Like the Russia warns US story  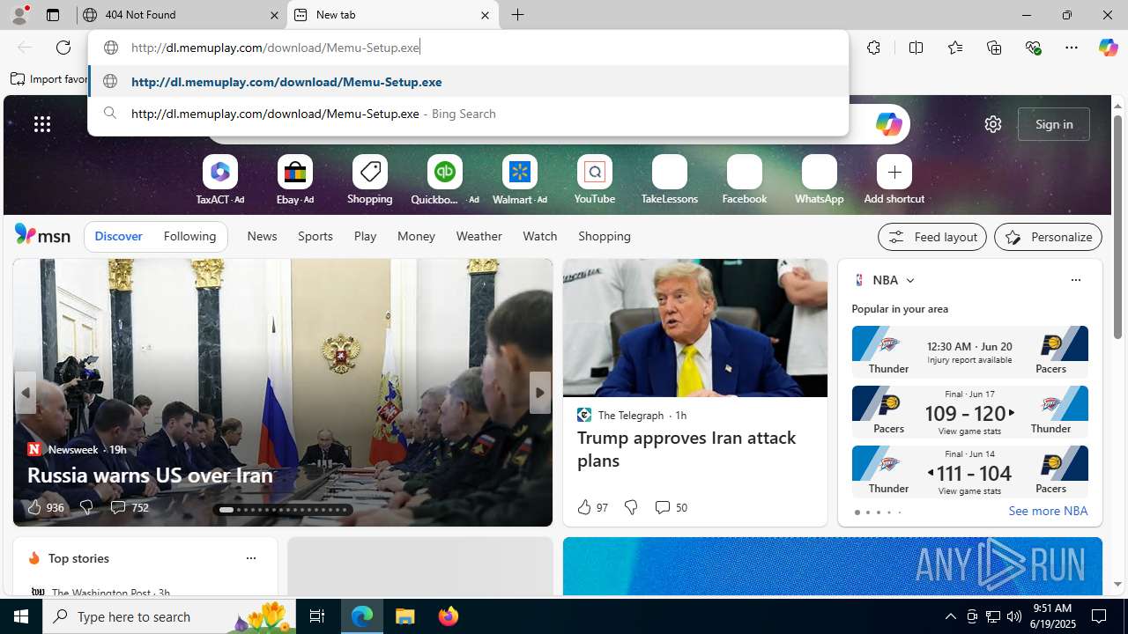tap(45, 507)
